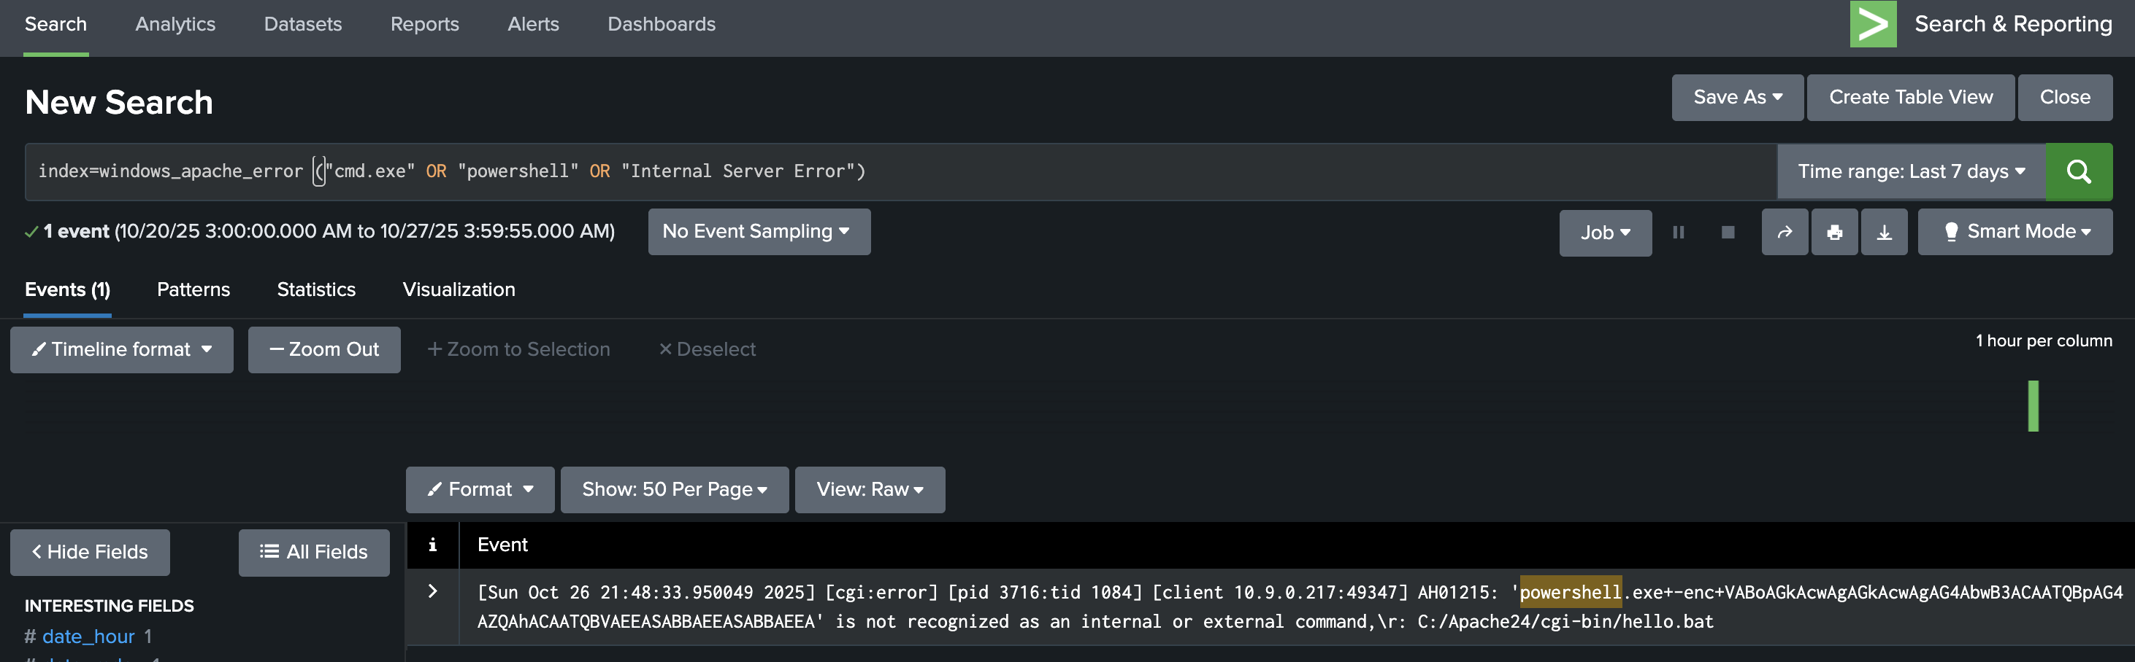Click inside the search query field
Screen dimensions: 2135x662
click(x=1160, y=171)
